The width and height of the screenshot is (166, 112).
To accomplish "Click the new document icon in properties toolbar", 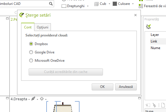I will [x=163, y=105].
